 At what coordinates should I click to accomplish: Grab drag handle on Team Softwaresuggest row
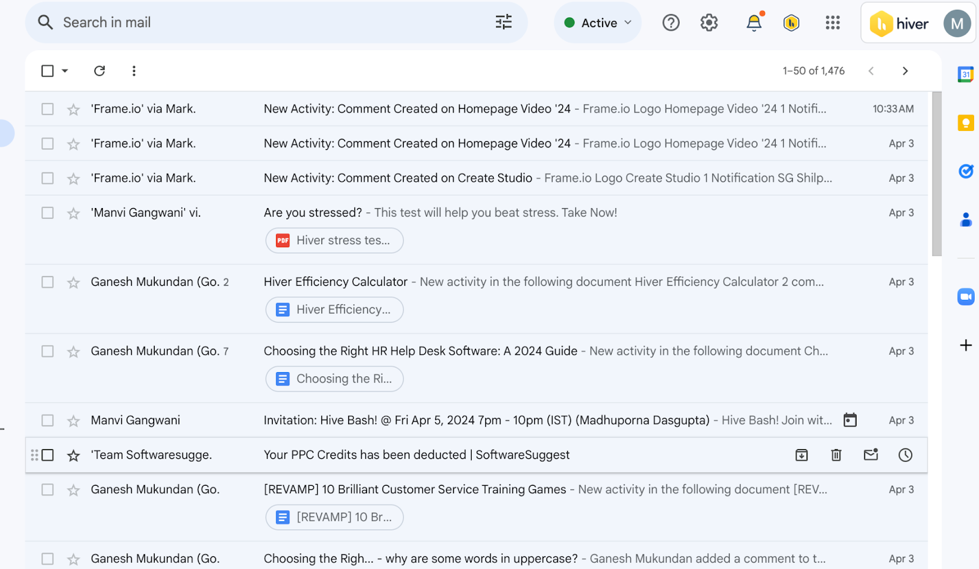[x=34, y=455]
